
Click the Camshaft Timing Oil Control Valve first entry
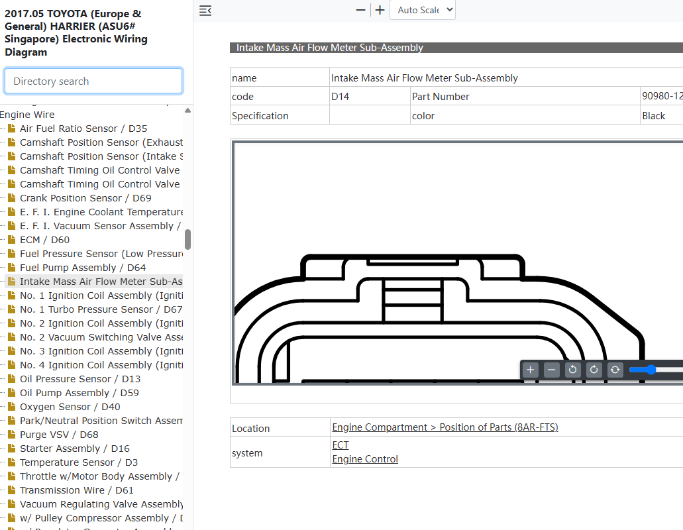coord(100,170)
